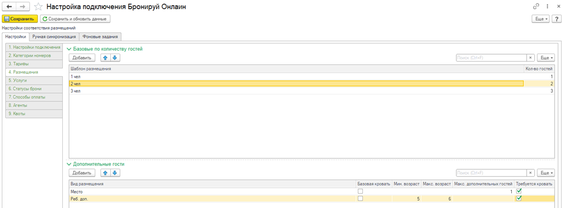Click max additional guests value for Место
Image resolution: width=562 pixels, height=208 pixels.
[x=483, y=191]
